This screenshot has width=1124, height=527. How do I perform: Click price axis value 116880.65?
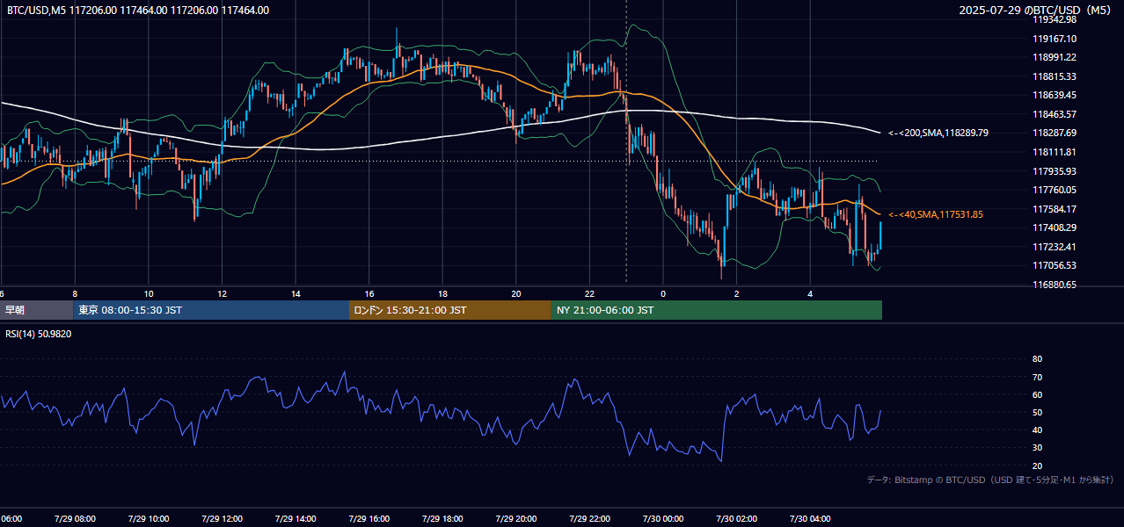[1055, 285]
